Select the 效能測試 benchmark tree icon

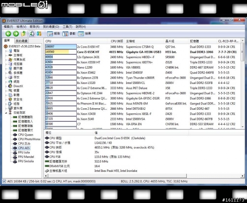click(x=10, y=112)
